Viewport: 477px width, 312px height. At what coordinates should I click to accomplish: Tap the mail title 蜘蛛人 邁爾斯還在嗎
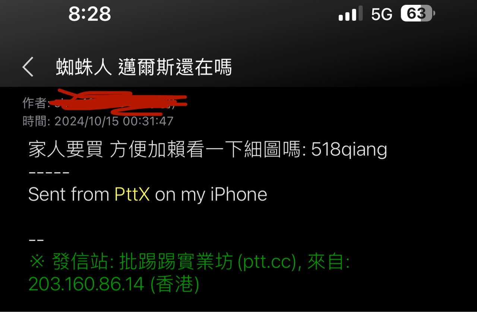click(x=144, y=67)
